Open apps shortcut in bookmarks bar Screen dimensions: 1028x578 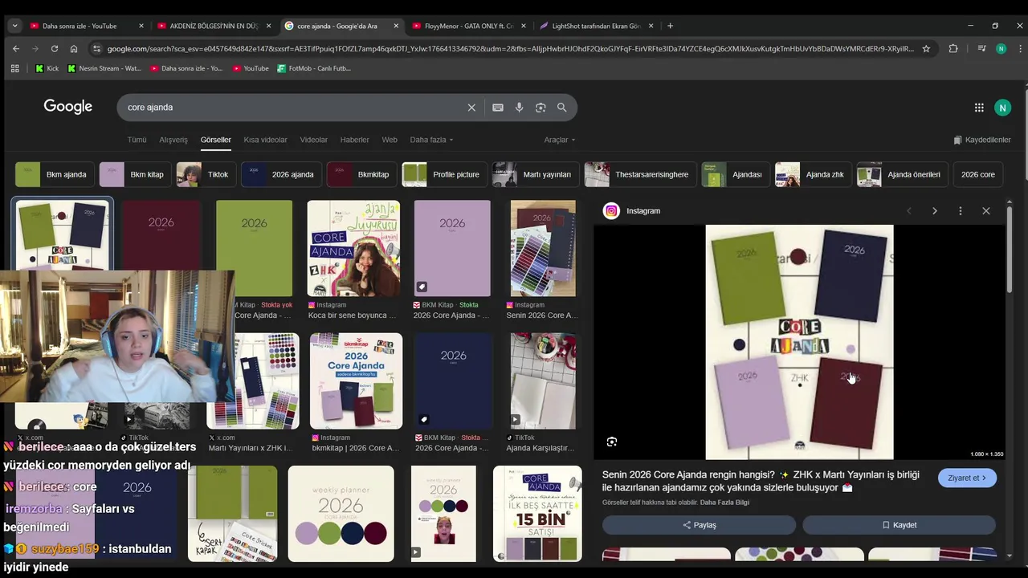pos(14,68)
